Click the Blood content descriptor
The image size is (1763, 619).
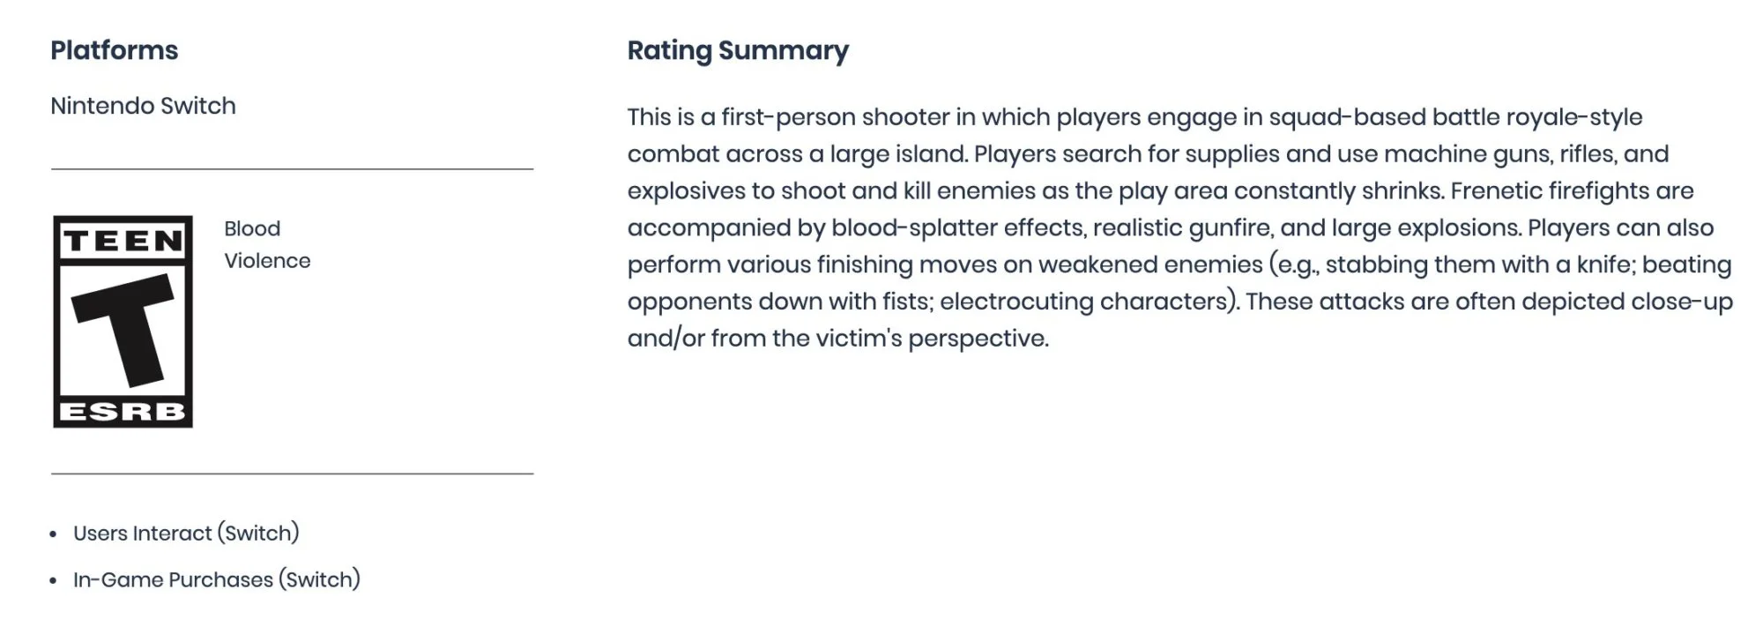point(252,228)
